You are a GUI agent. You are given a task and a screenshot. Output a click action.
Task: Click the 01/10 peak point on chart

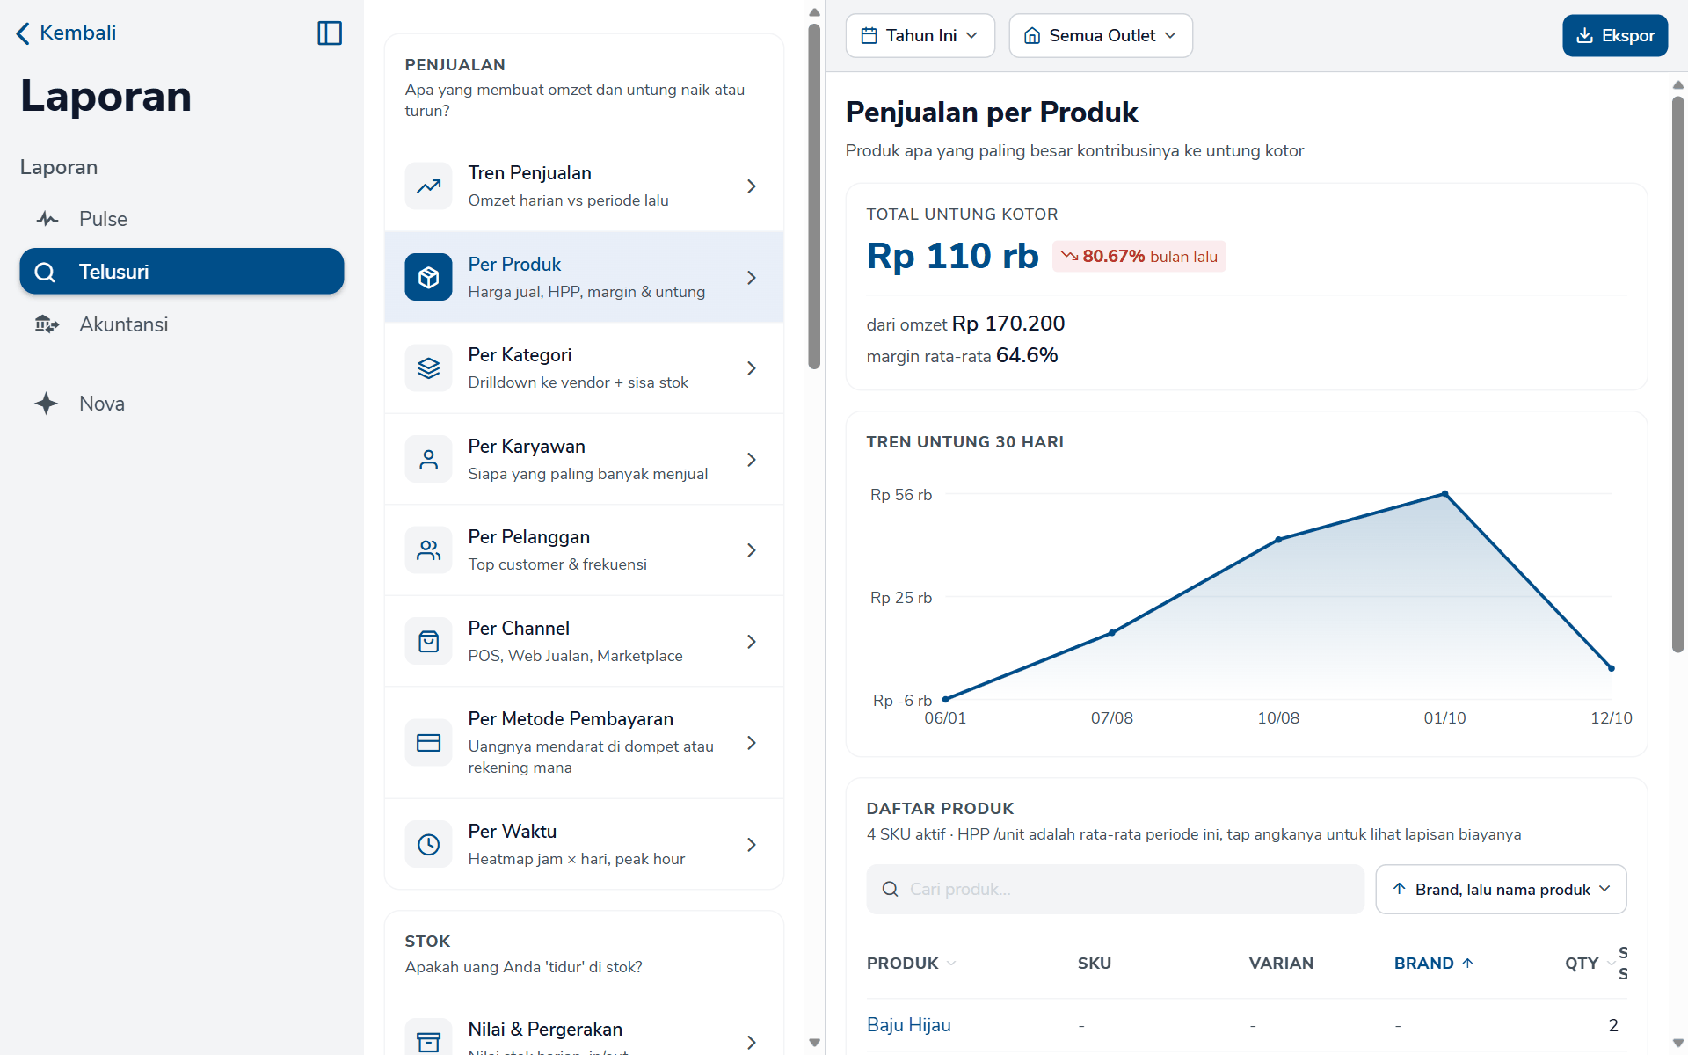pos(1444,494)
